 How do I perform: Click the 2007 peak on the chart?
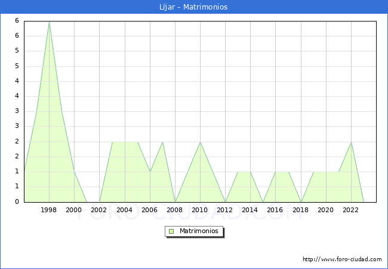coord(162,142)
